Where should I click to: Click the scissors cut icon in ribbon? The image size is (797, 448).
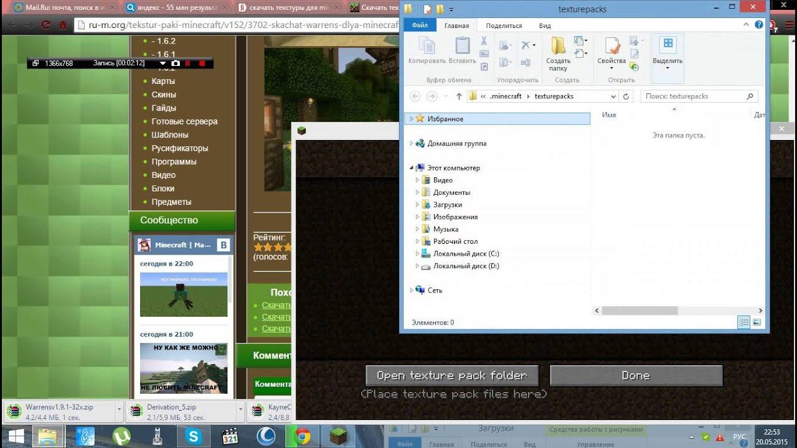click(x=484, y=41)
